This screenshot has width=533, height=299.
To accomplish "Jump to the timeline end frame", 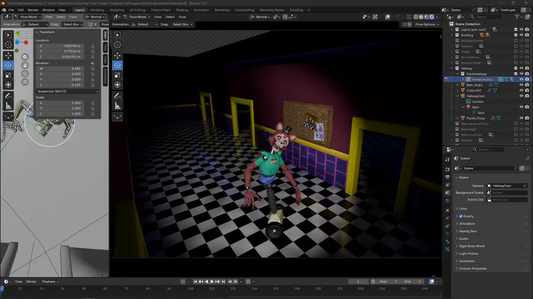I will (223, 281).
